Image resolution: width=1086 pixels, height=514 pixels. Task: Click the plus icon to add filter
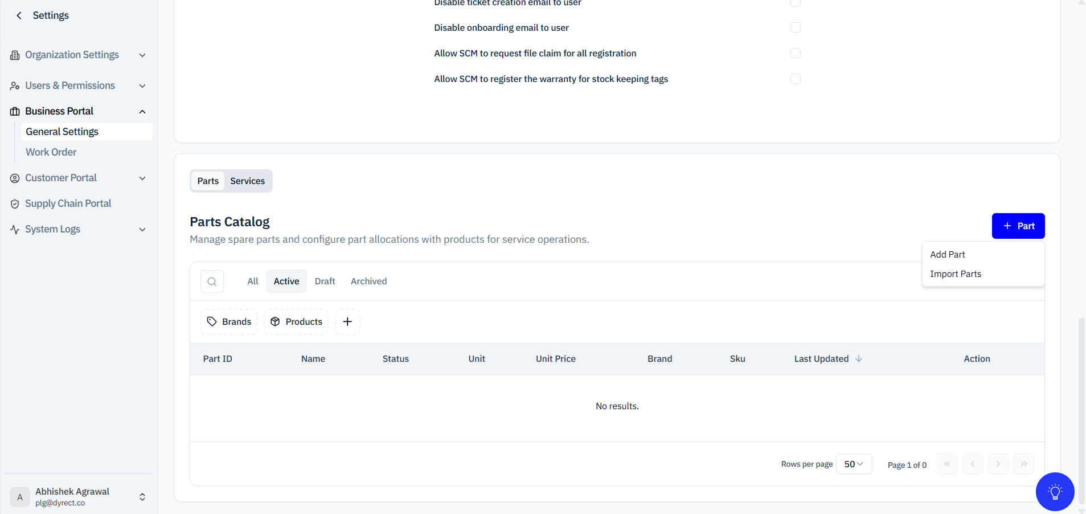pyautogui.click(x=347, y=322)
